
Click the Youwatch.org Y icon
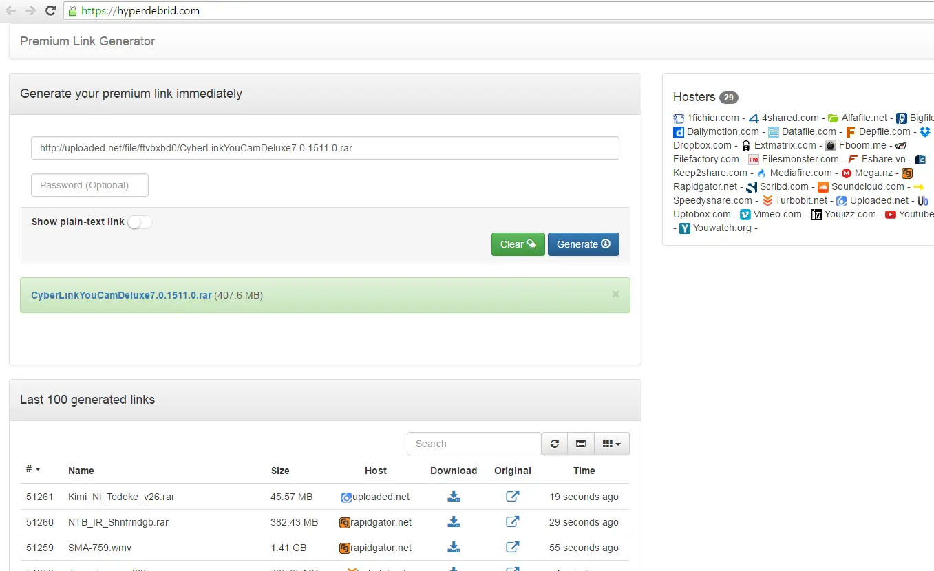tap(685, 228)
